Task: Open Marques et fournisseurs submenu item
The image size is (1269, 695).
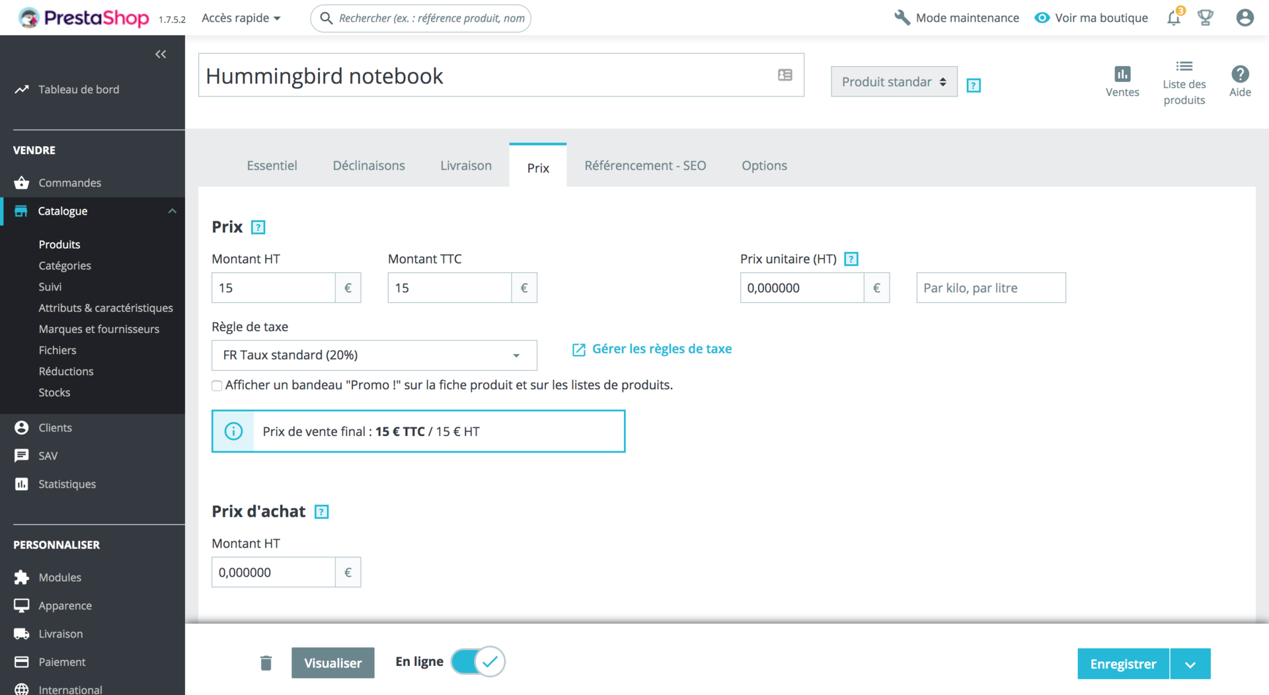Action: click(99, 329)
